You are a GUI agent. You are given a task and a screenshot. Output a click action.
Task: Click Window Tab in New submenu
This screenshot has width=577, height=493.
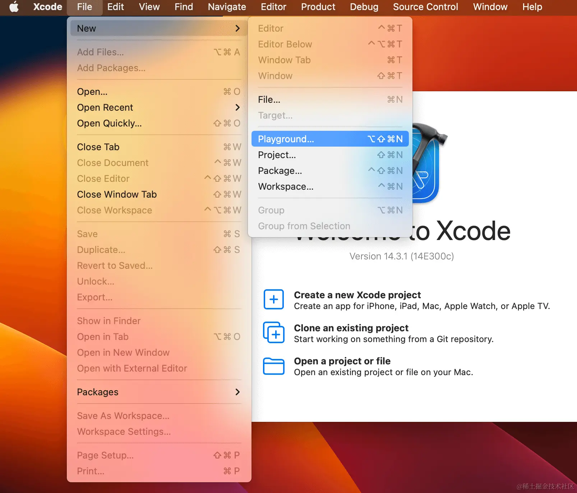pos(330,60)
